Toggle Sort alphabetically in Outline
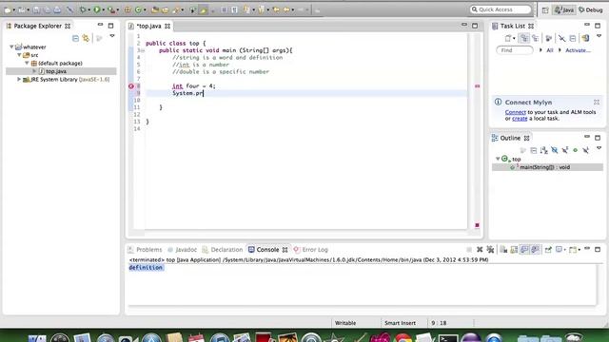Image resolution: width=609 pixels, height=342 pixels. tap(543, 150)
